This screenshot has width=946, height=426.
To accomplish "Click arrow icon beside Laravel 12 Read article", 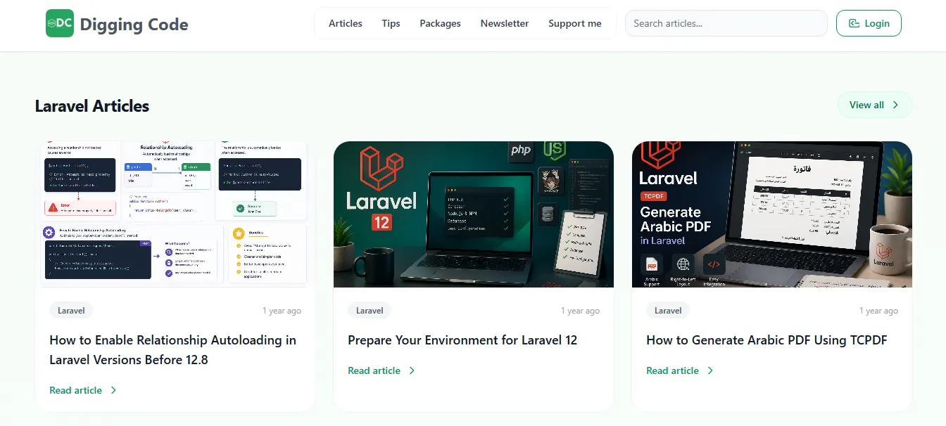I will [412, 370].
